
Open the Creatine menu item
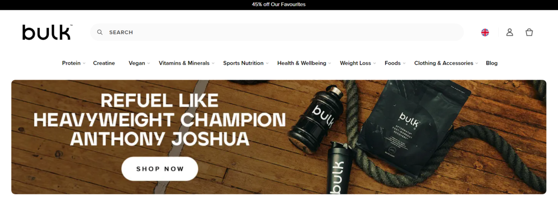104,63
